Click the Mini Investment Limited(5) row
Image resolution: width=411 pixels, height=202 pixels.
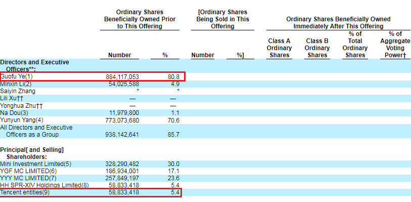click(x=36, y=164)
